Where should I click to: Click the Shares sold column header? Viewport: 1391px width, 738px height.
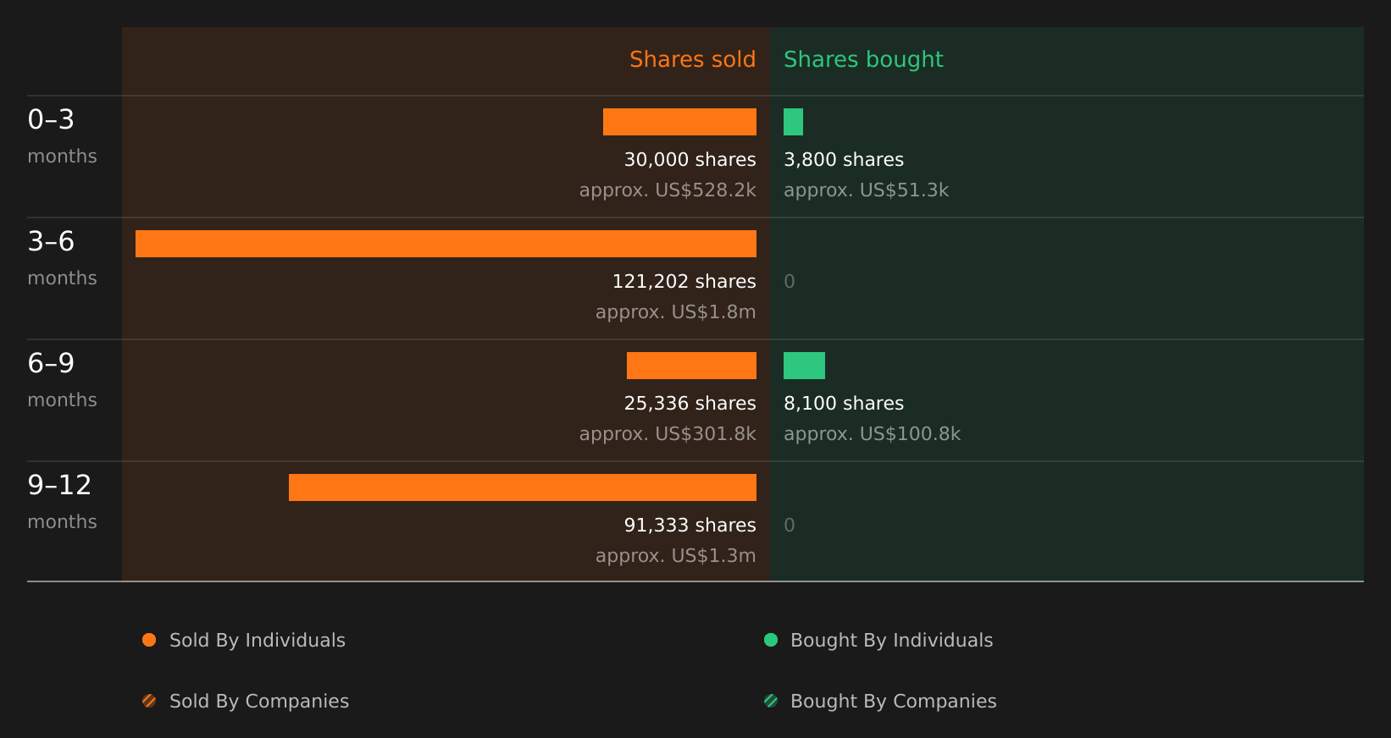click(692, 59)
